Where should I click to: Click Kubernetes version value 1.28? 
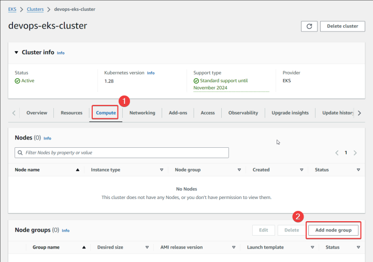[109, 81]
